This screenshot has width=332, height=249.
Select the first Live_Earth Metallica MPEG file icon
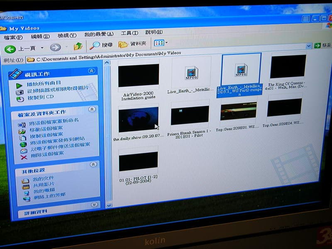point(192,73)
